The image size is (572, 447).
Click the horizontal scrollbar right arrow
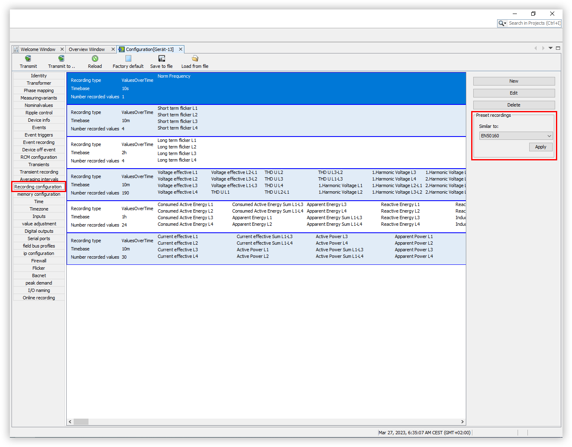pos(462,422)
